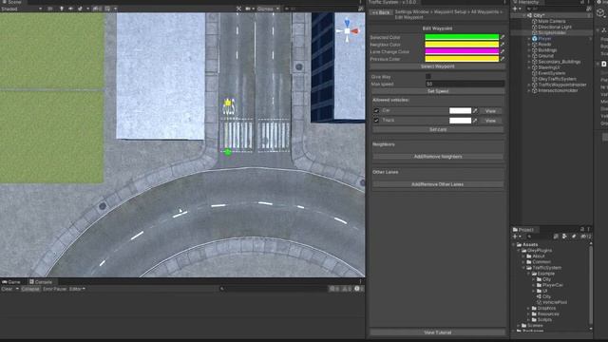Toggle scene lighting (bulb icon)
This screenshot has height=342, width=608.
click(x=61, y=9)
